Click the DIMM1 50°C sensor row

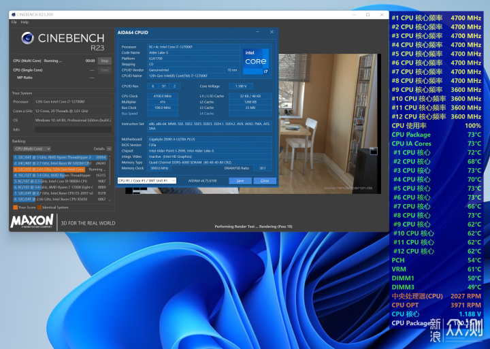[x=436, y=278]
